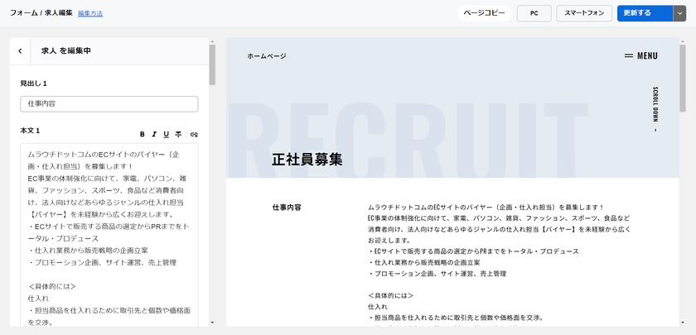This screenshot has height=335, width=696.
Task: Switch preview to PC view
Action: click(x=534, y=13)
